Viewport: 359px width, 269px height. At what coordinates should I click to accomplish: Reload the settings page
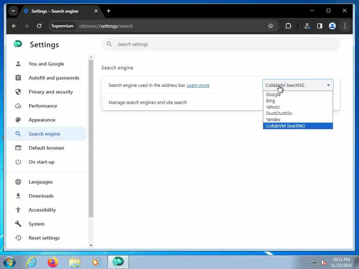[39, 26]
